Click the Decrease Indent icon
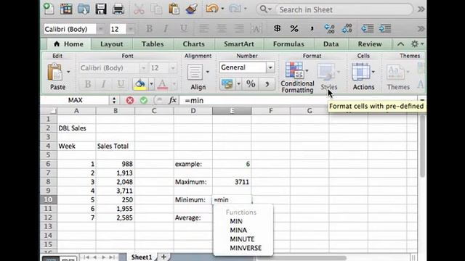The height and width of the screenshot is (261, 465). (368, 28)
